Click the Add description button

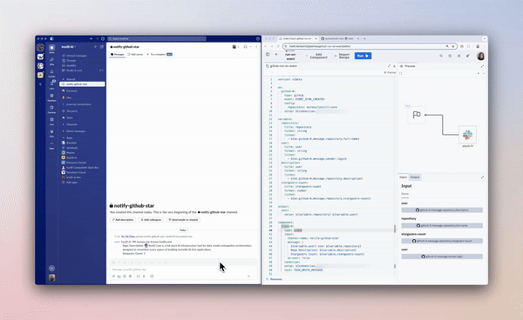coord(123,220)
